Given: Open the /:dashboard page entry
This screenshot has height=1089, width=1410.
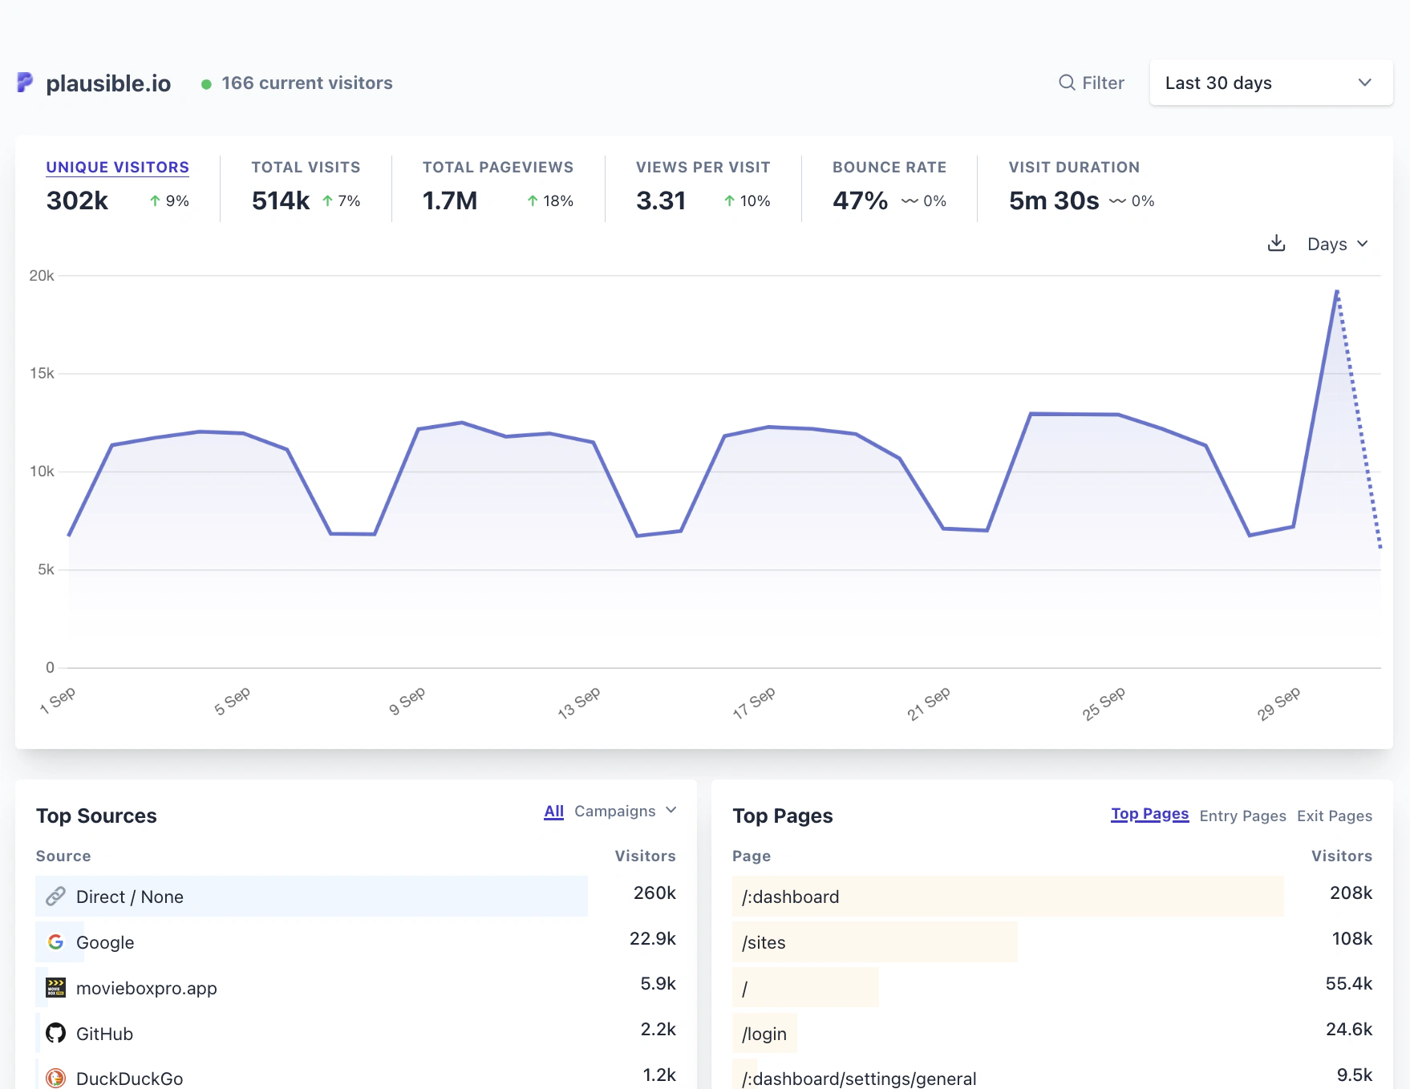Looking at the screenshot, I should [x=790, y=896].
